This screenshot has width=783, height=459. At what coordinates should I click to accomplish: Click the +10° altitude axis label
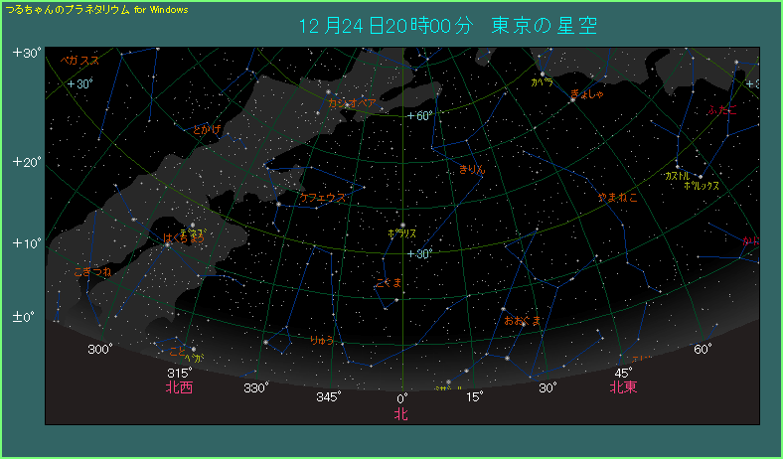tap(28, 243)
